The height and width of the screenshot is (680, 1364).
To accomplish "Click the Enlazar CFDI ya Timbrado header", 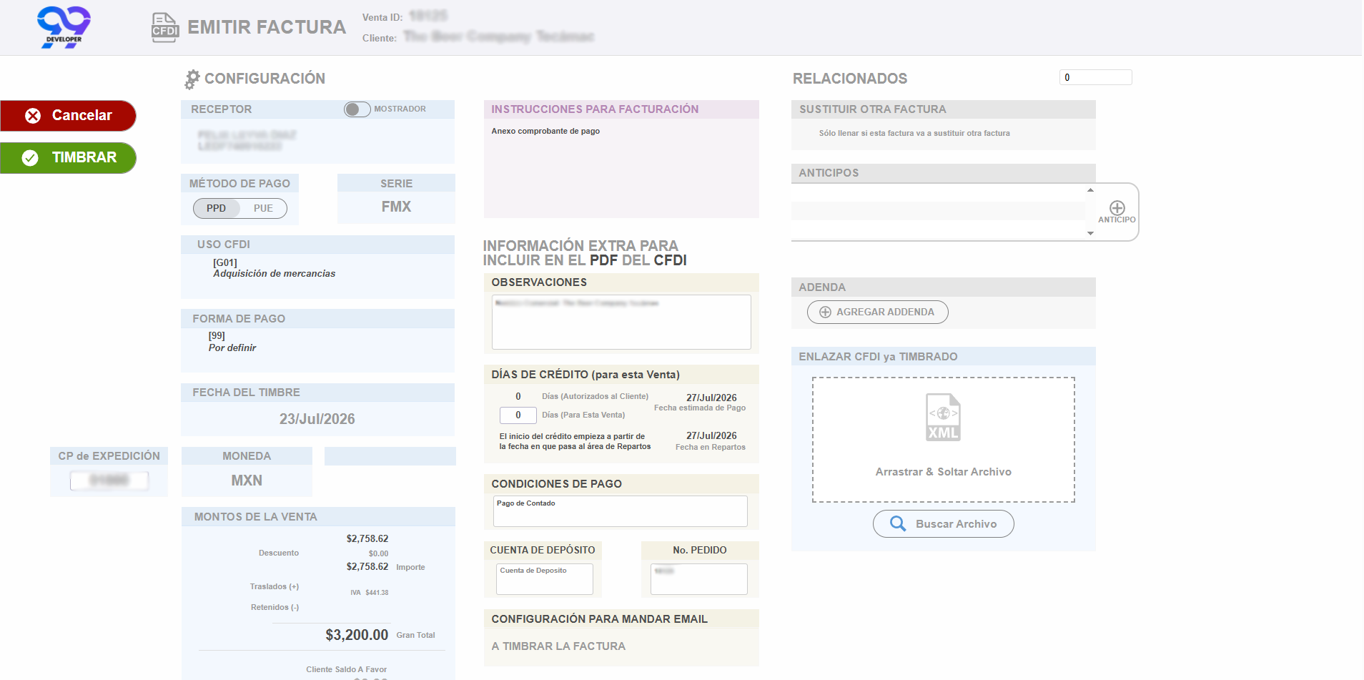I will pyautogui.click(x=943, y=357).
